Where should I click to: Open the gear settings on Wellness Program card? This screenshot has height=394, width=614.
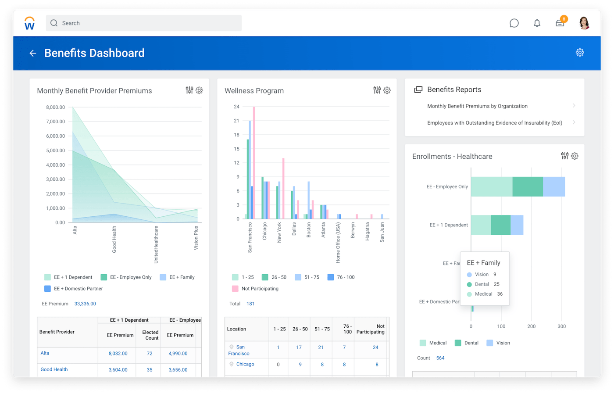coord(386,90)
